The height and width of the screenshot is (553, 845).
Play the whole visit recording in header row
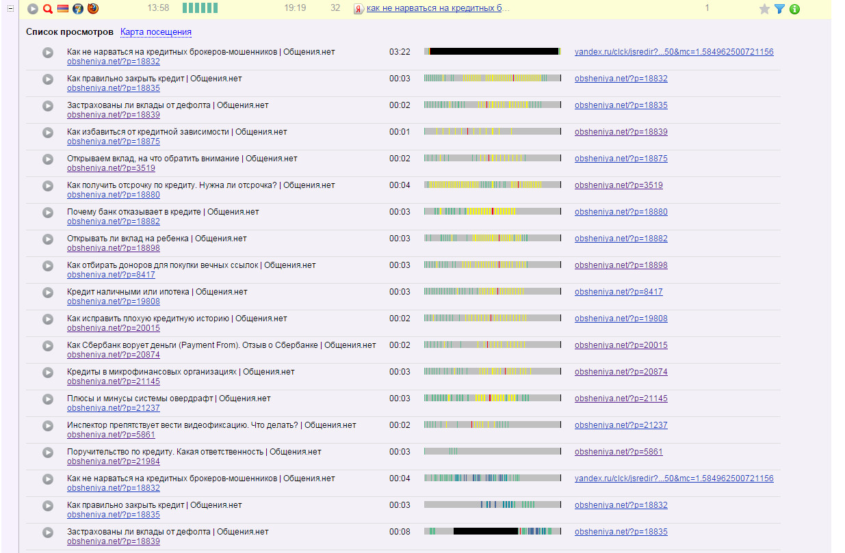pyautogui.click(x=33, y=9)
